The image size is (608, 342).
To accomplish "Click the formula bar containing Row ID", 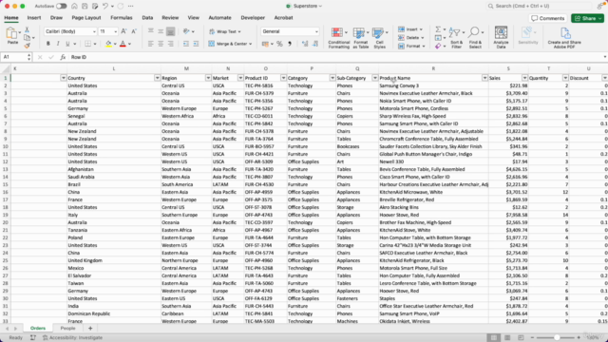I will tap(335, 57).
